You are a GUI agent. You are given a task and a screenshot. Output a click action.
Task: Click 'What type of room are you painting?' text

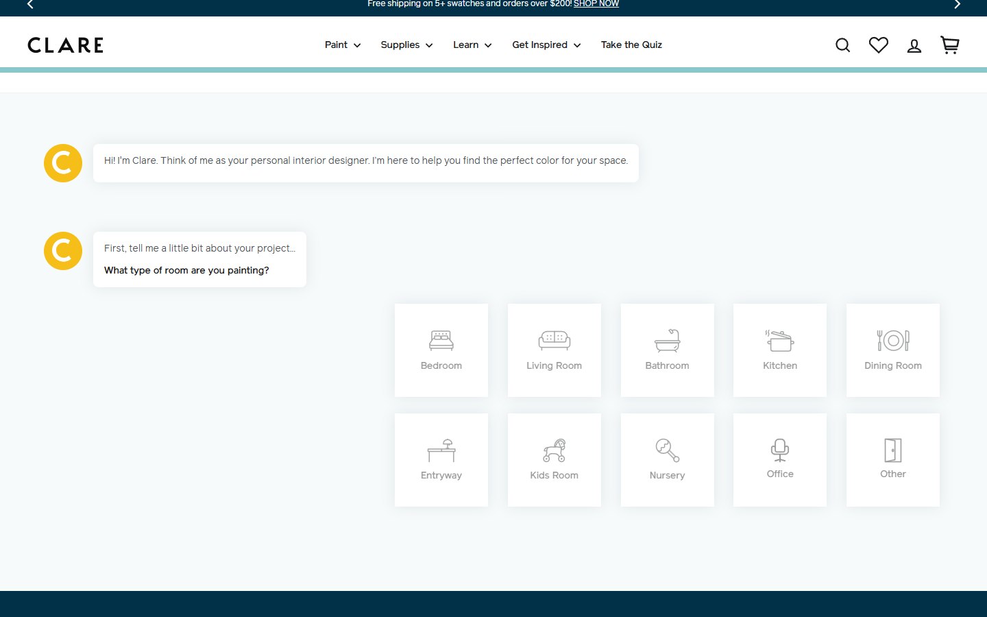pos(186,271)
